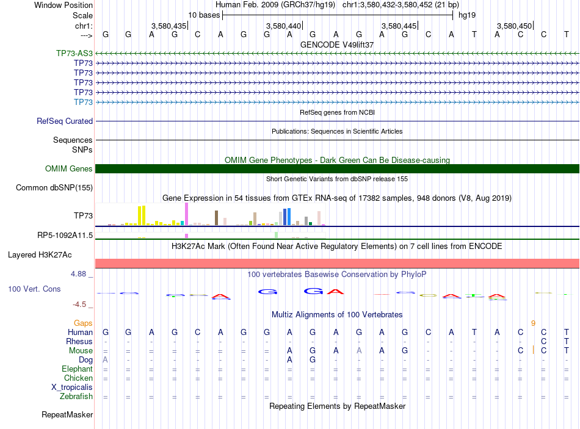Click the RefSeq Curated track label
Image resolution: width=580 pixels, height=429 pixels.
pos(65,121)
